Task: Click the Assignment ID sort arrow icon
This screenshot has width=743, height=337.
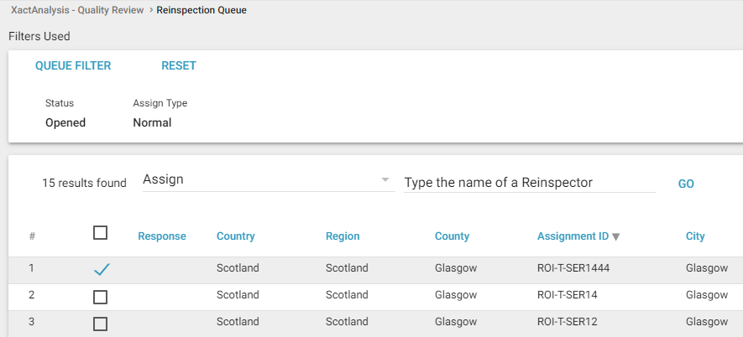Action: click(x=616, y=237)
